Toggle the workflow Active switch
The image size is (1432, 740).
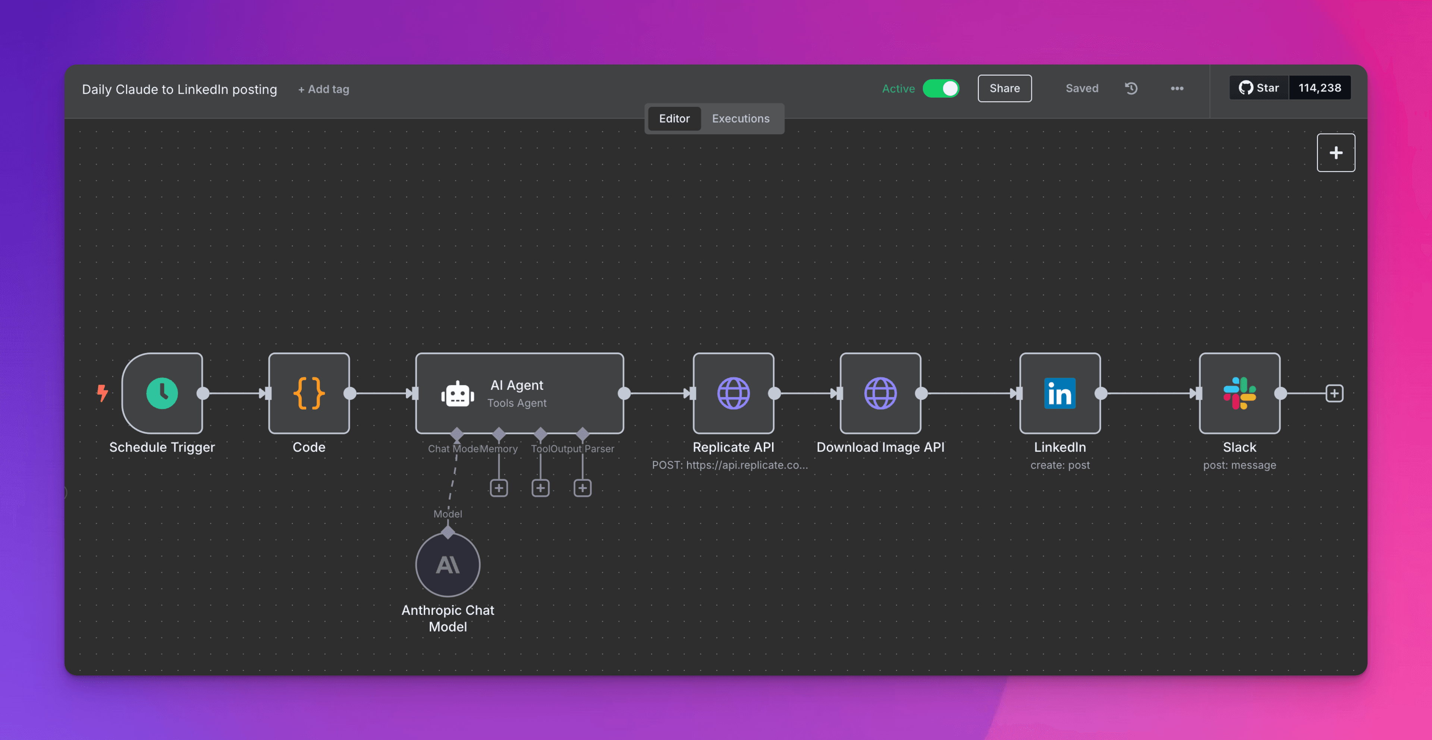click(941, 88)
